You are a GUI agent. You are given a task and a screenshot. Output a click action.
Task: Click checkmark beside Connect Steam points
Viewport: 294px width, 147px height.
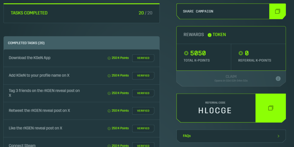pos(109,146)
